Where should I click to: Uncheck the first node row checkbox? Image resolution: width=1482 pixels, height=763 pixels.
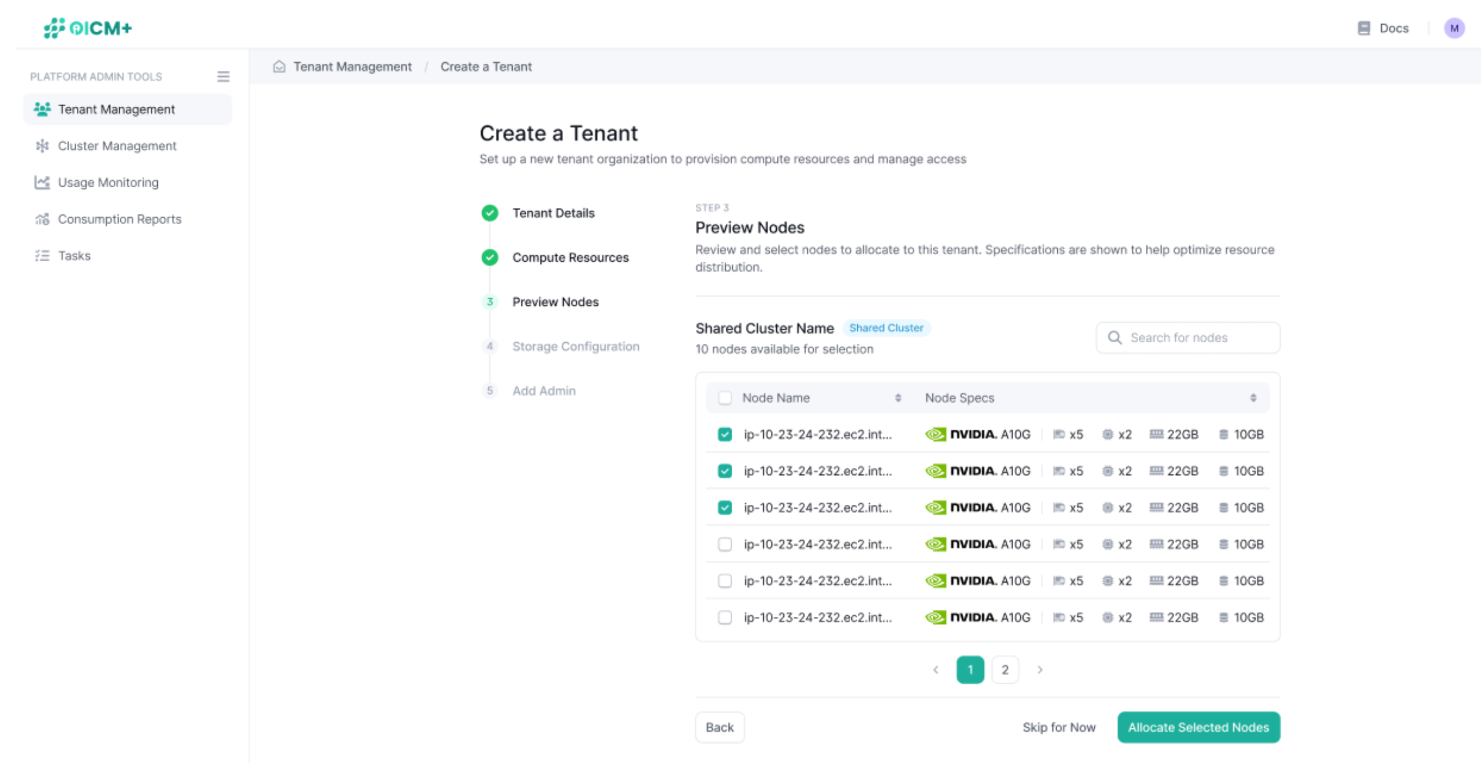[725, 434]
